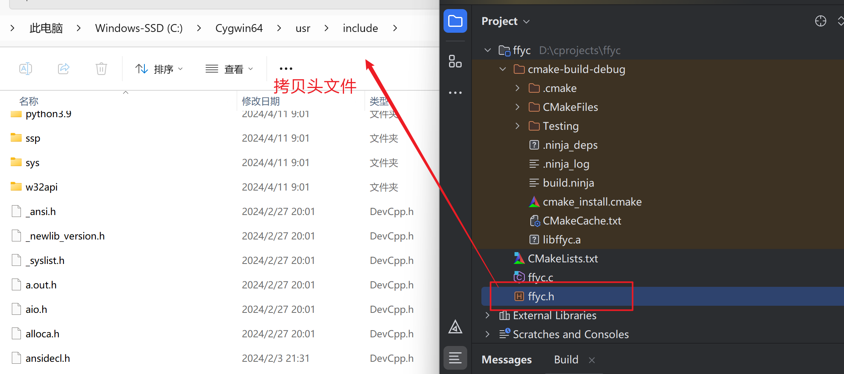Open the see more ellipsis in Explorer toolbar
Screen dimensions: 844x374
286,69
